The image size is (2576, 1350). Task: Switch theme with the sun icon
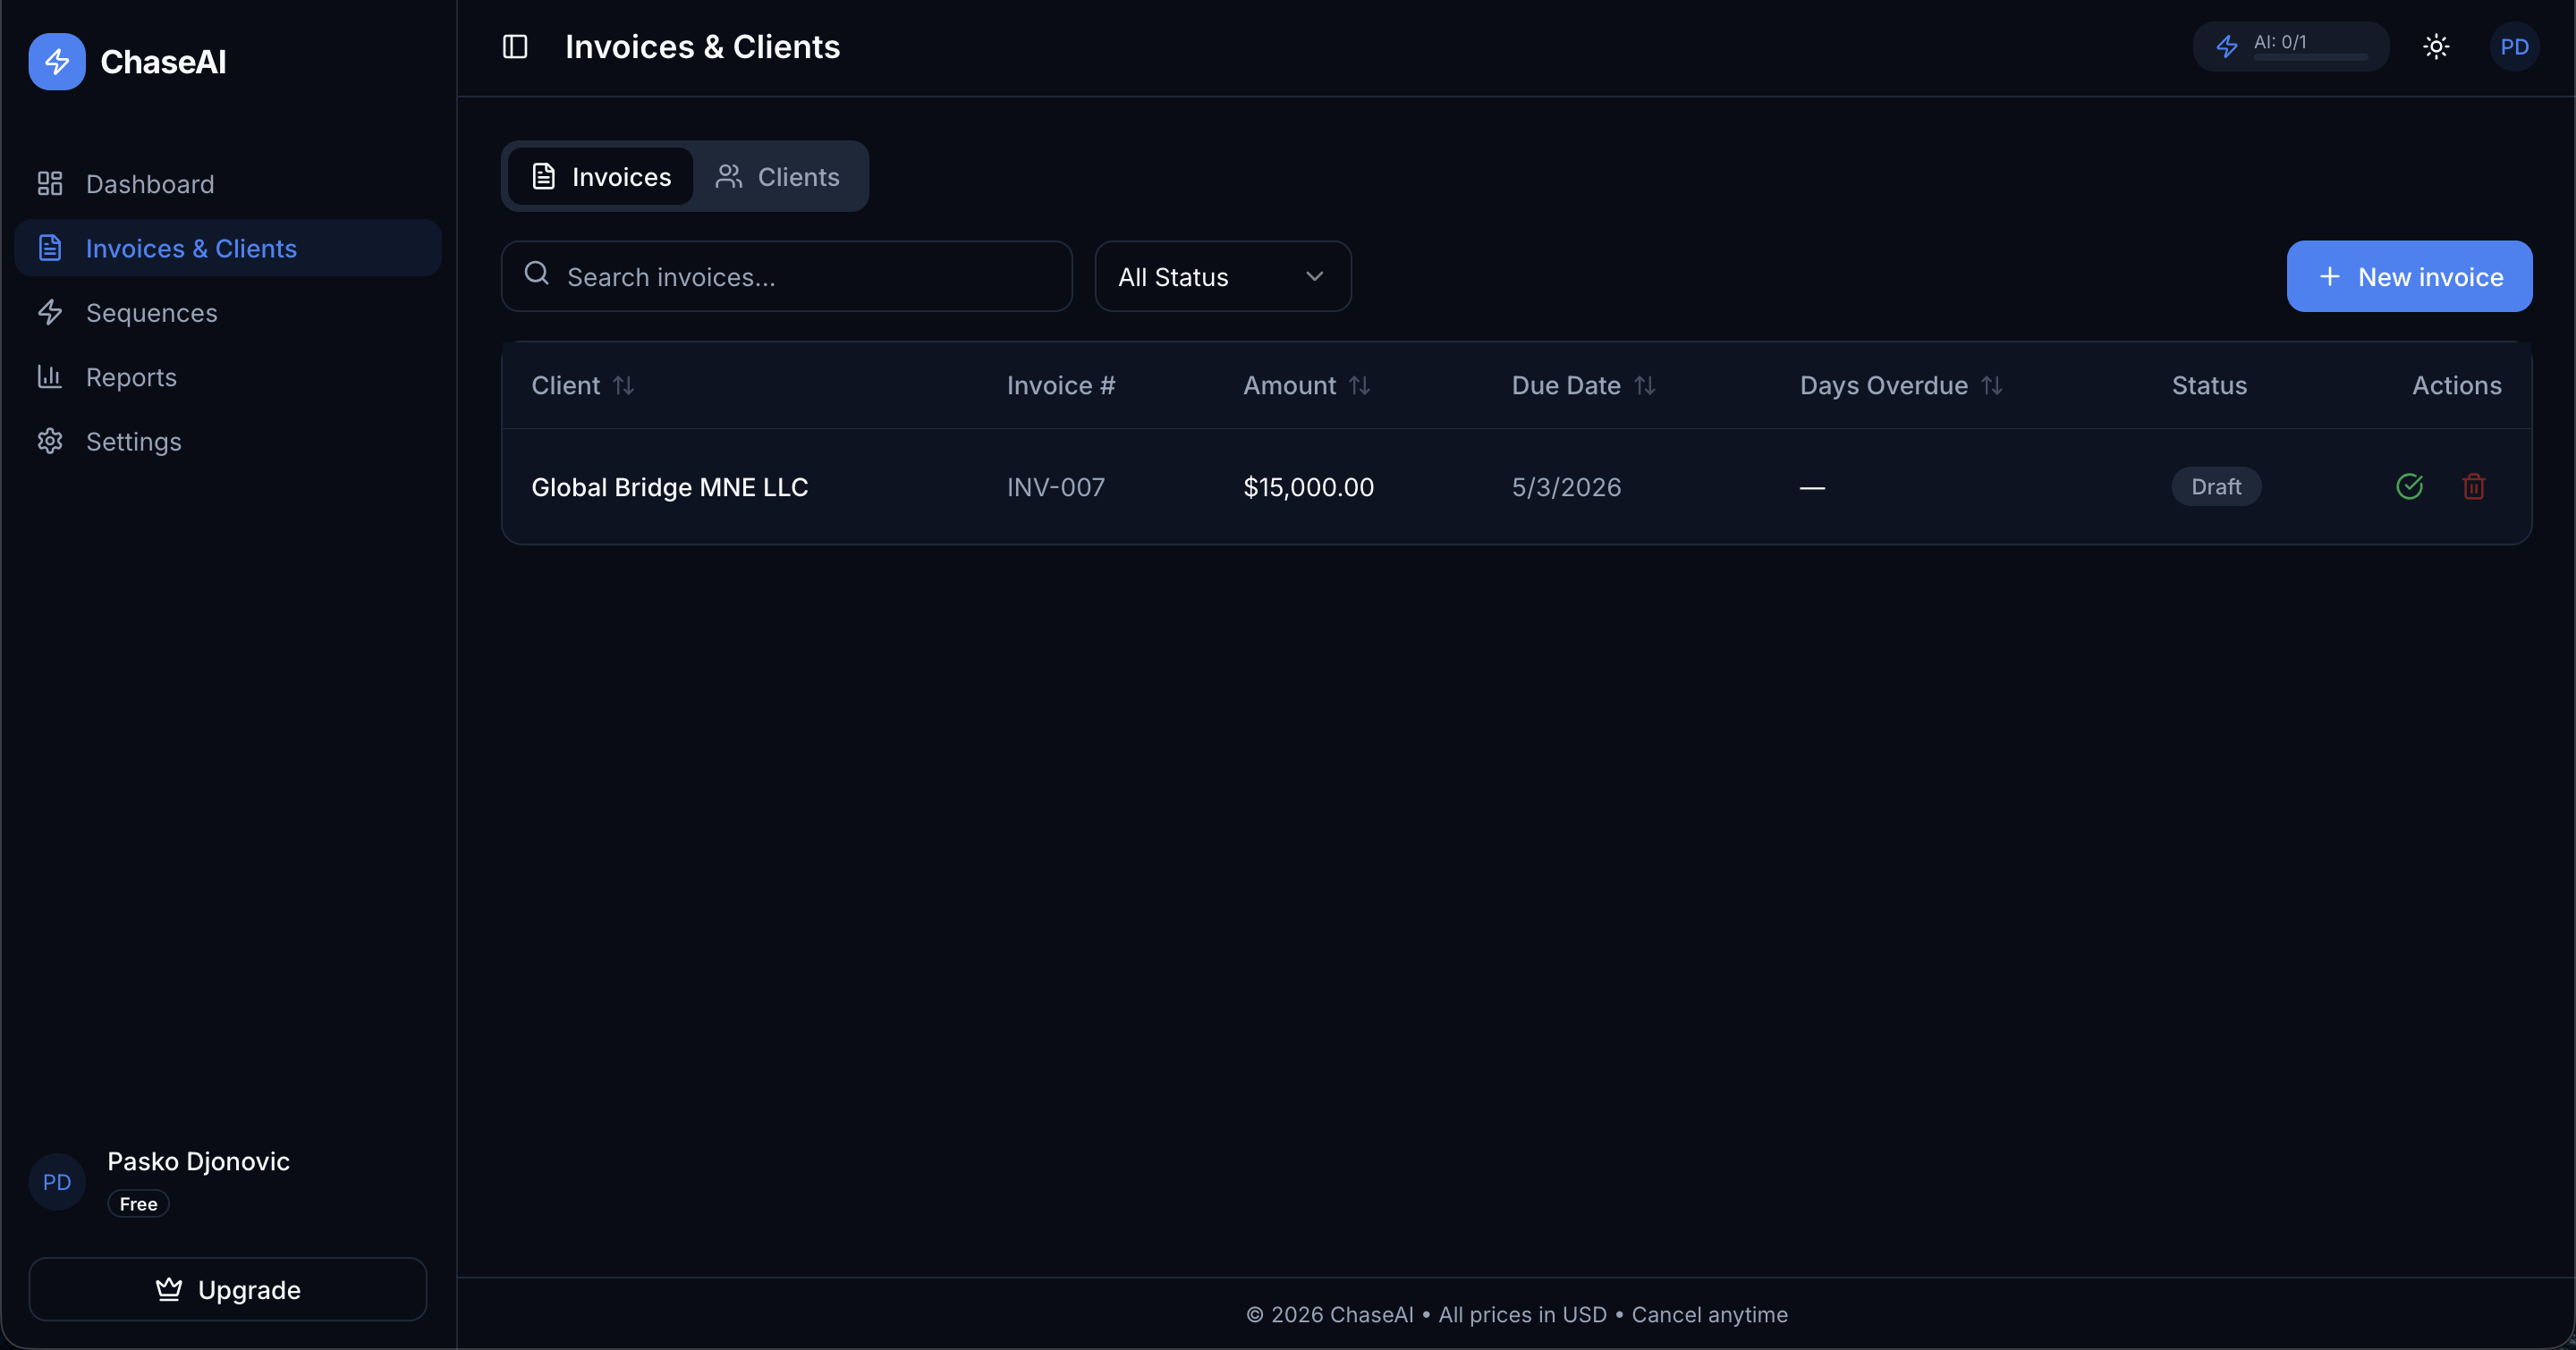point(2436,47)
